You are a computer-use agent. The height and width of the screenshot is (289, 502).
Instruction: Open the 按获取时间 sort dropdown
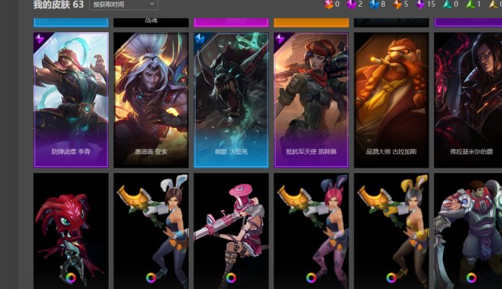point(124,4)
